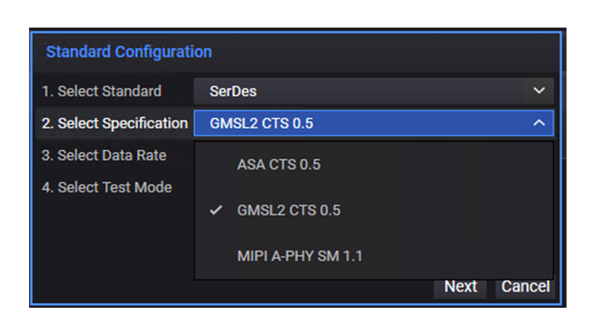Click the checkmark icon beside GMSL2 CTS 0.5
The height and width of the screenshot is (335, 596).
coord(216,210)
